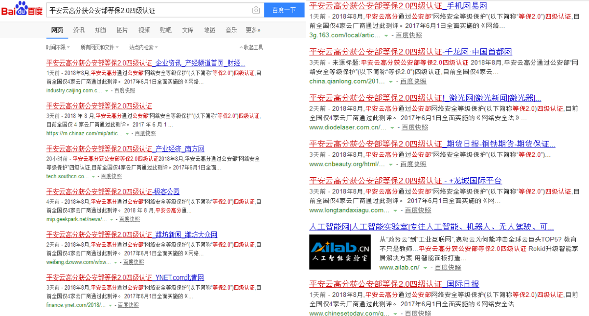Image resolution: width=589 pixels, height=316 pixels.
Task: Expand the 时间不限 filter dropdown
Action: tap(58, 47)
